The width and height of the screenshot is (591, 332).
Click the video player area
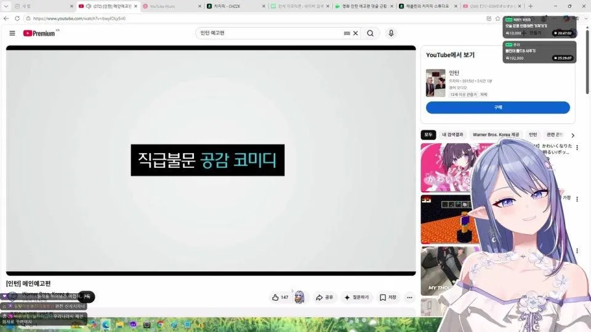click(211, 160)
